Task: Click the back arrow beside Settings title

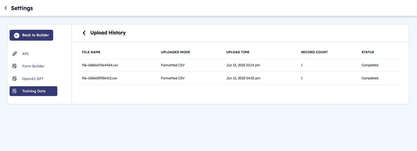Action: tap(6, 8)
